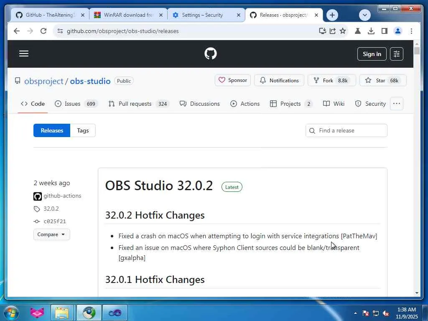View site information icon in address bar

pos(60,31)
